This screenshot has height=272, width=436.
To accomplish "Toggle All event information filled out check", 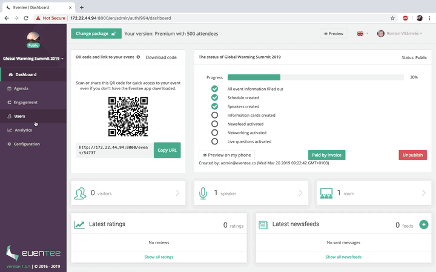I will (x=214, y=89).
